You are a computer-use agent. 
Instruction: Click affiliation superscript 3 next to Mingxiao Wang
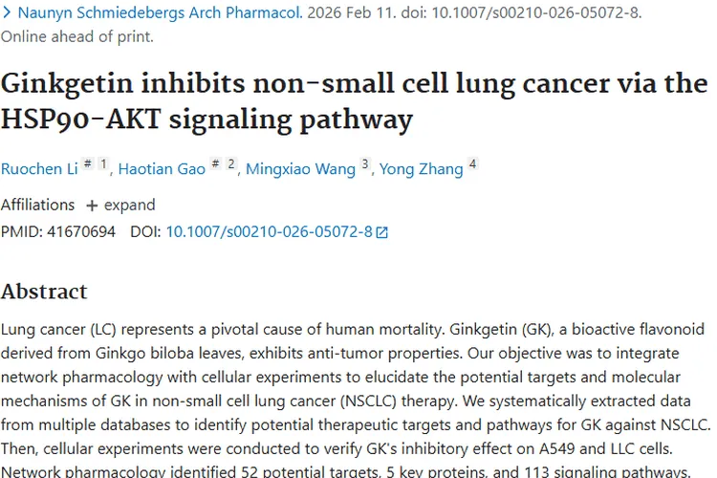point(364,164)
